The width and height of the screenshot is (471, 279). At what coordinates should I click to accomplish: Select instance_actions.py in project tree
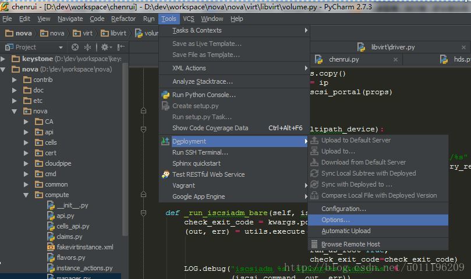(84, 268)
